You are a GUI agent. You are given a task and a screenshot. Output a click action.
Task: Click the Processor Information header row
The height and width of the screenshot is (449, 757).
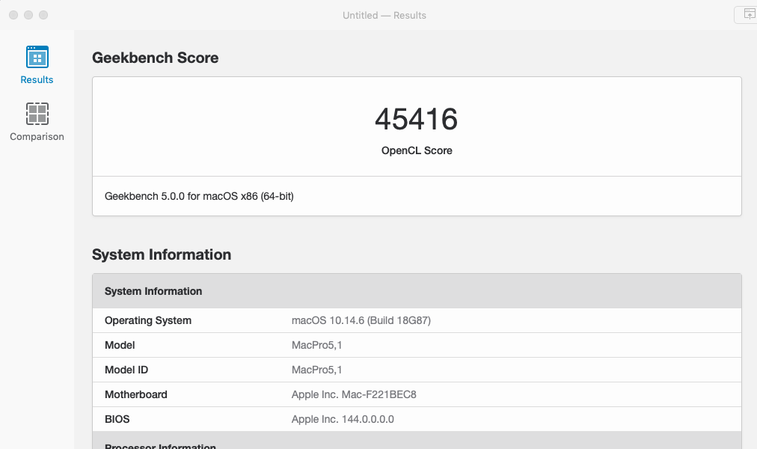(x=417, y=440)
